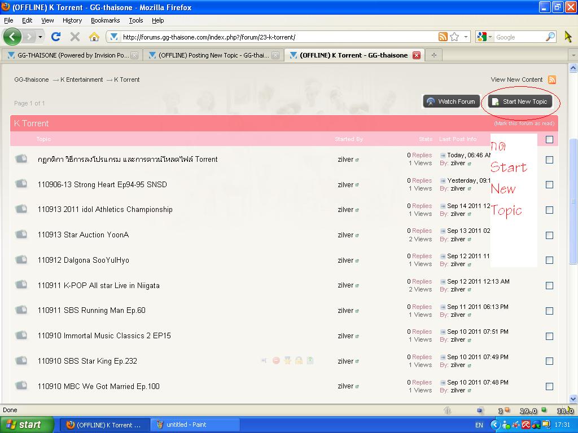
Task: Go back with the green Back arrow
Action: pos(12,37)
